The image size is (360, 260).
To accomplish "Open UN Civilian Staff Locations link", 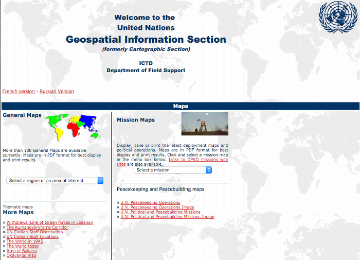I will [32, 236].
